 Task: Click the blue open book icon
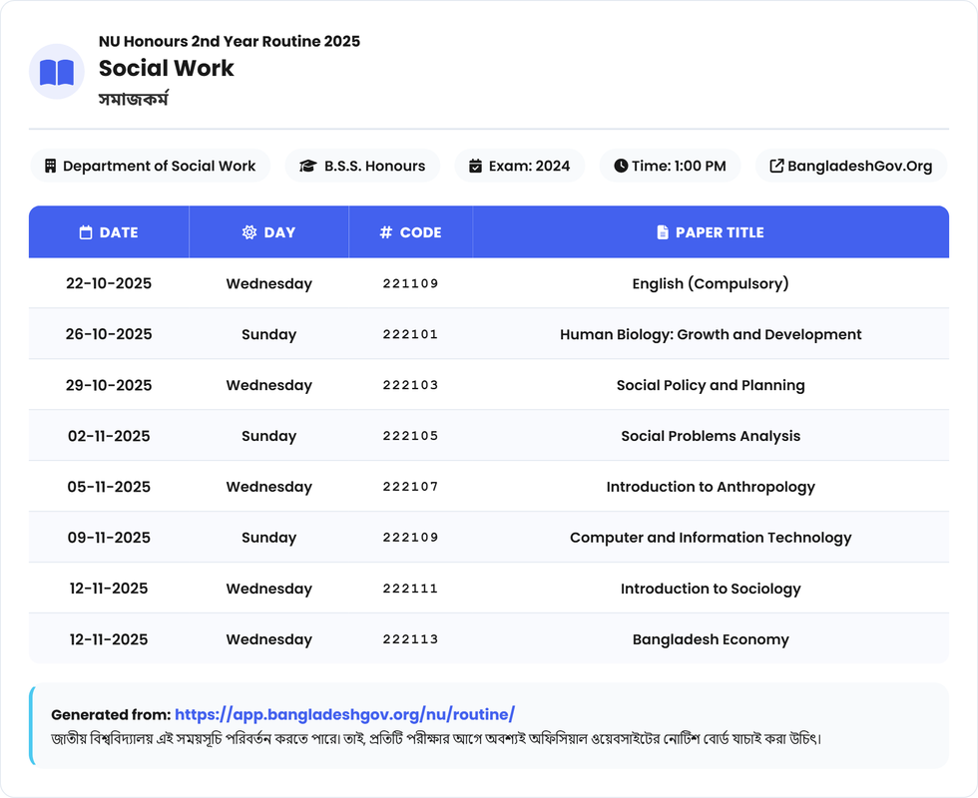(x=57, y=72)
